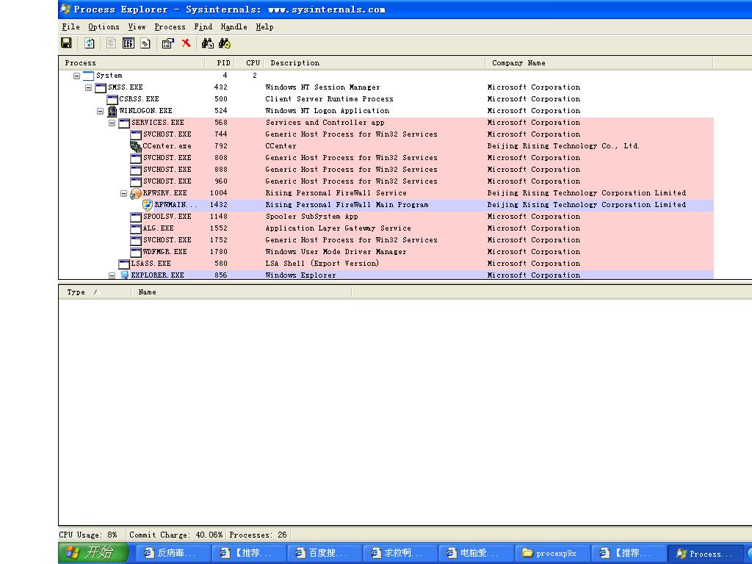Click the binoculars with gear icon
Screen dimensions: 752x564
tap(225, 43)
